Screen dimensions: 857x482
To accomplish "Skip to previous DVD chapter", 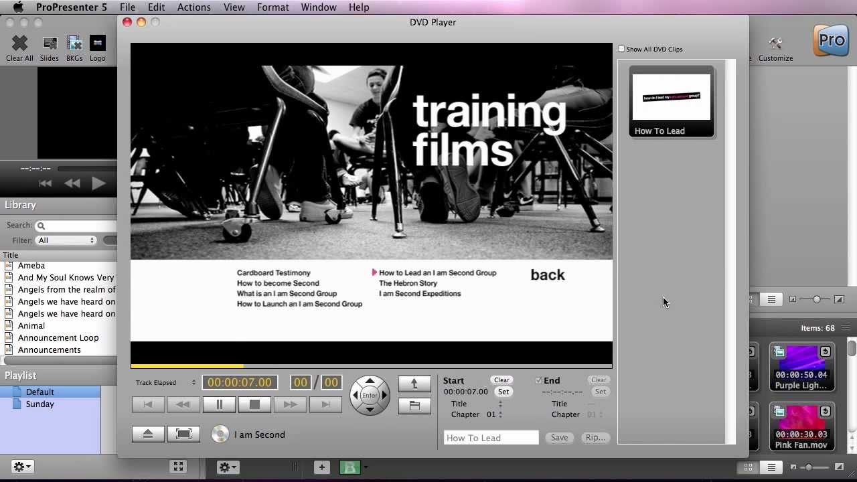I will point(148,404).
